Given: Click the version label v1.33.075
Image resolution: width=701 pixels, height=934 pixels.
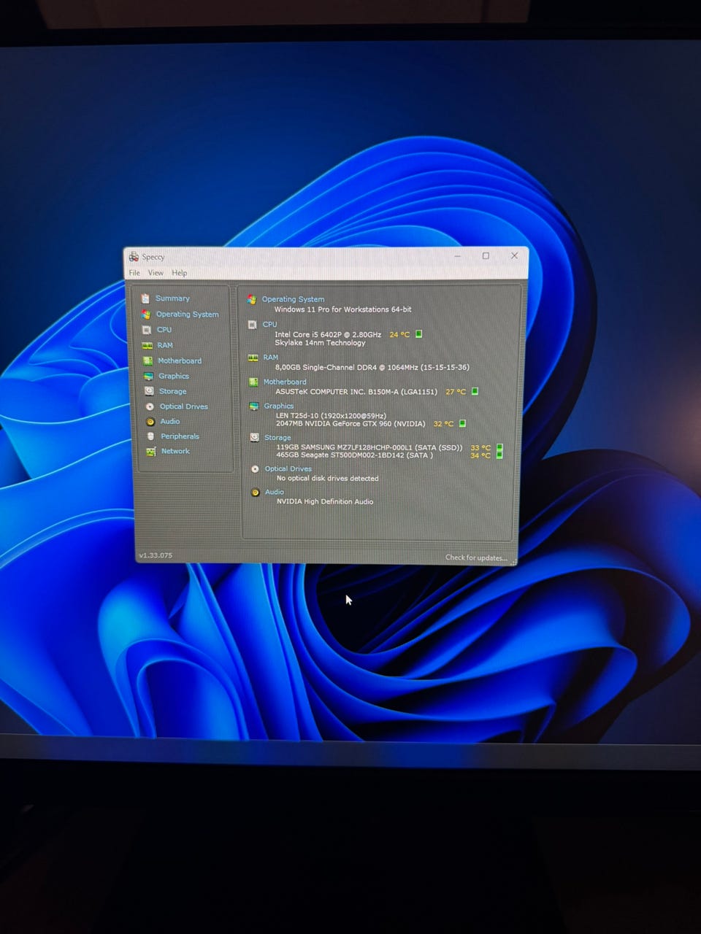Looking at the screenshot, I should tap(156, 556).
